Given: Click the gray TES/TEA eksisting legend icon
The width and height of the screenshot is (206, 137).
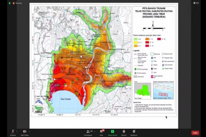Looking at the screenshot, I should 135,73.
